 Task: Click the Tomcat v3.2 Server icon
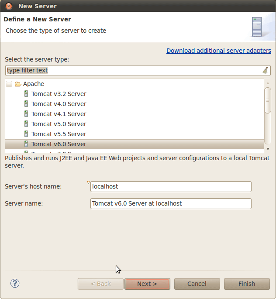coord(26,94)
